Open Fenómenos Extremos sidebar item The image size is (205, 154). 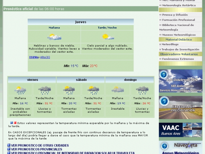pos(180,59)
